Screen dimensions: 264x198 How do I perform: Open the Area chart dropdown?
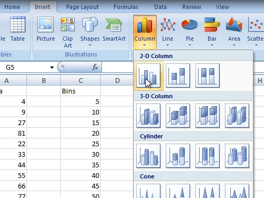234,32
